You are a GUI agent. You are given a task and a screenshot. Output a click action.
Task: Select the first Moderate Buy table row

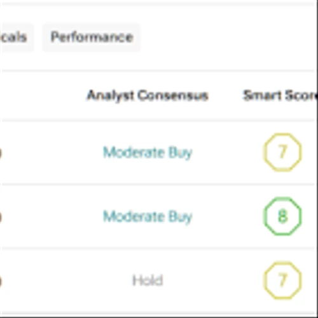[x=157, y=153]
